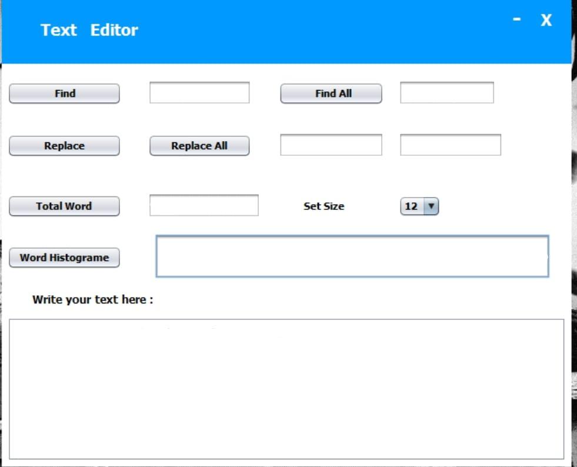Click the Replace button
The height and width of the screenshot is (467, 577).
(x=64, y=145)
